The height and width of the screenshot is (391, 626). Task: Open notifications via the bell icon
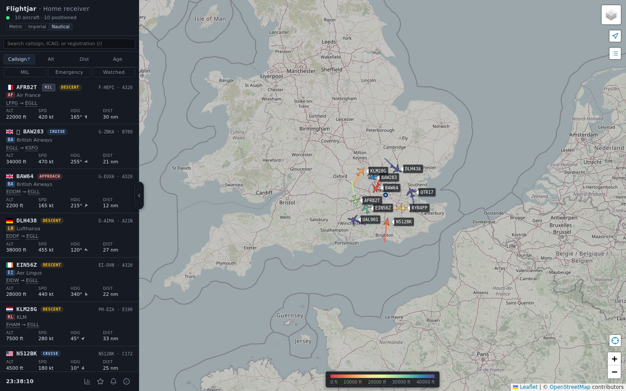(x=113, y=381)
